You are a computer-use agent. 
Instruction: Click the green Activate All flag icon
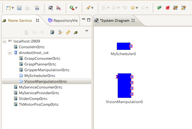[159, 8]
